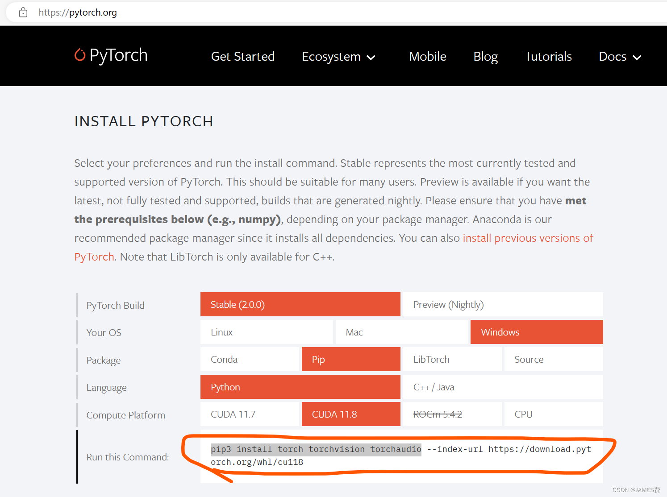
Task: Click the PyTorch Build row label
Action: (x=116, y=305)
